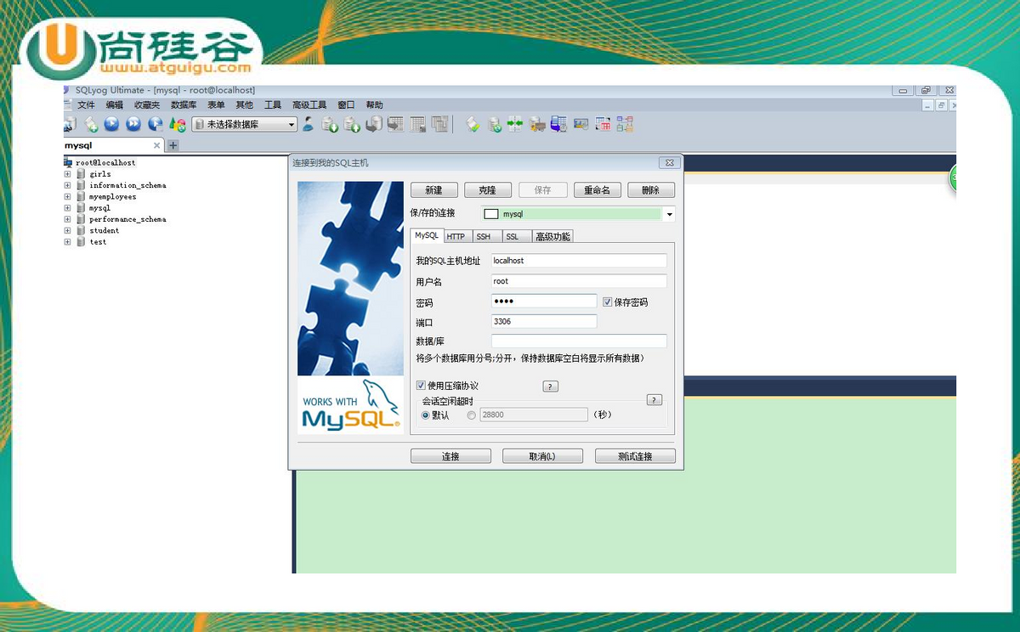Click the green connection color swatch
Image resolution: width=1020 pixels, height=632 pixels.
tap(490, 214)
